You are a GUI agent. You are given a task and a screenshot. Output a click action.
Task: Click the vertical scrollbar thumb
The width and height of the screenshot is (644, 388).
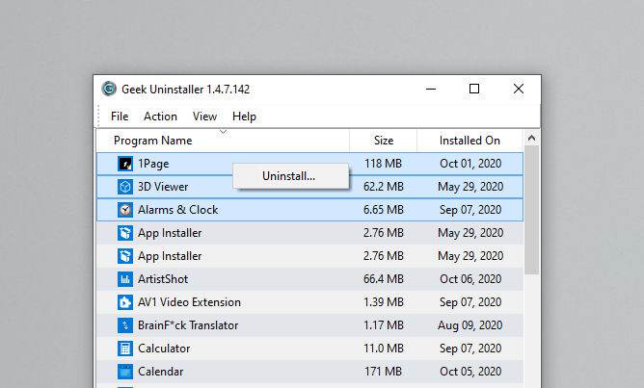(531, 210)
